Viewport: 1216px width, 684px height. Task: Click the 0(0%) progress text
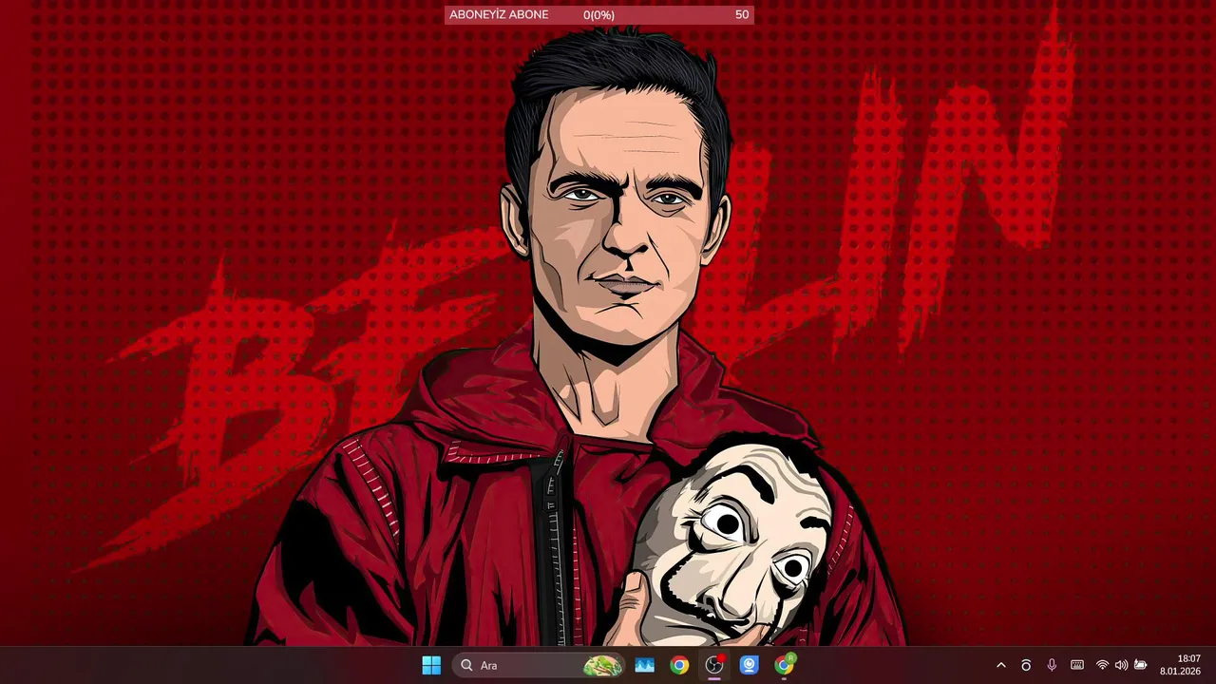599,14
